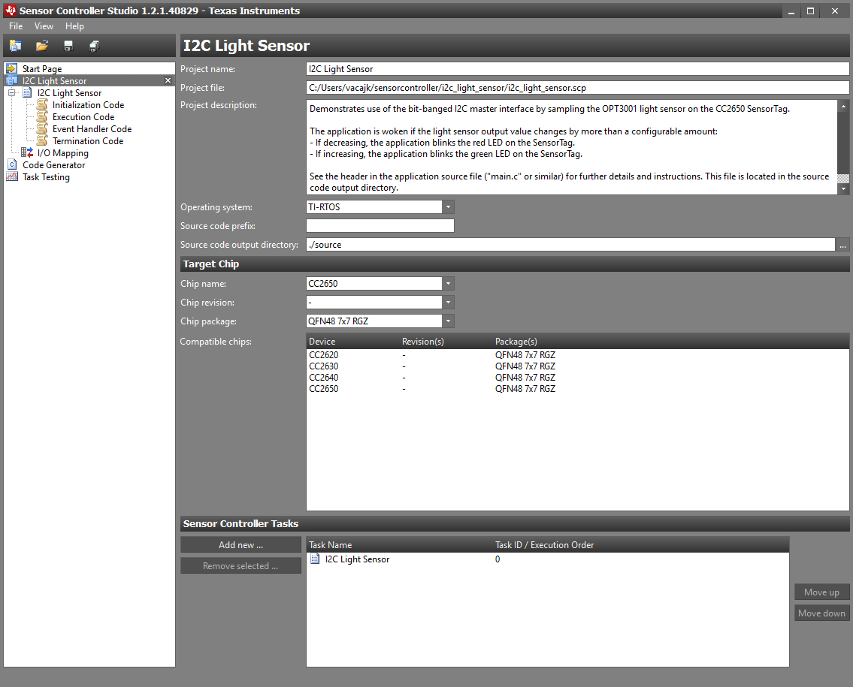Viewport: 853px width, 687px height.
Task: Open the Help menu
Action: tap(74, 26)
